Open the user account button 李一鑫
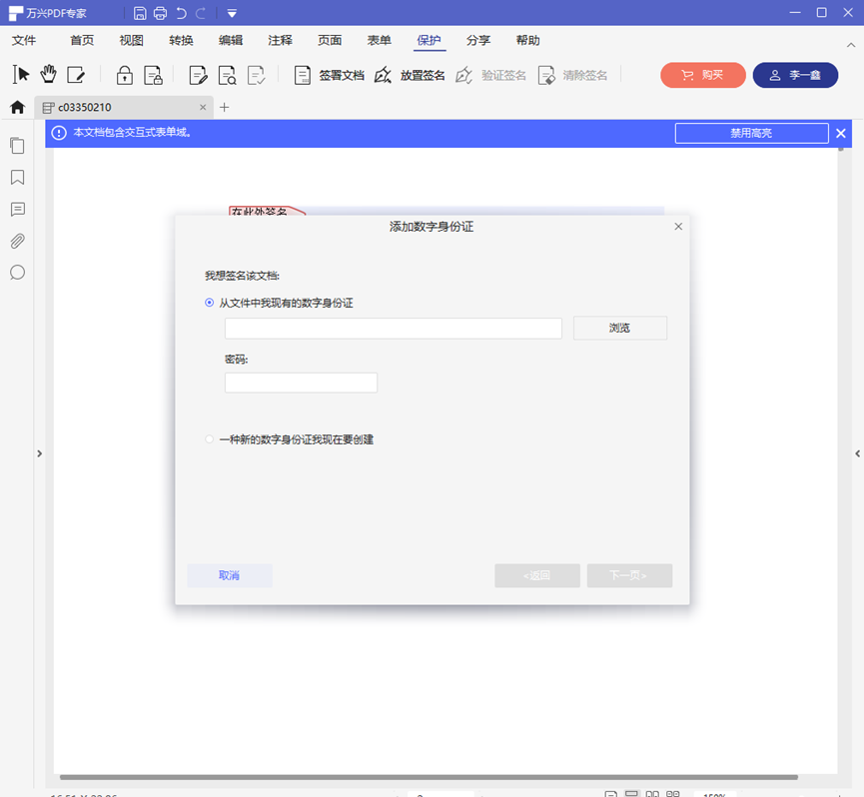 click(795, 75)
